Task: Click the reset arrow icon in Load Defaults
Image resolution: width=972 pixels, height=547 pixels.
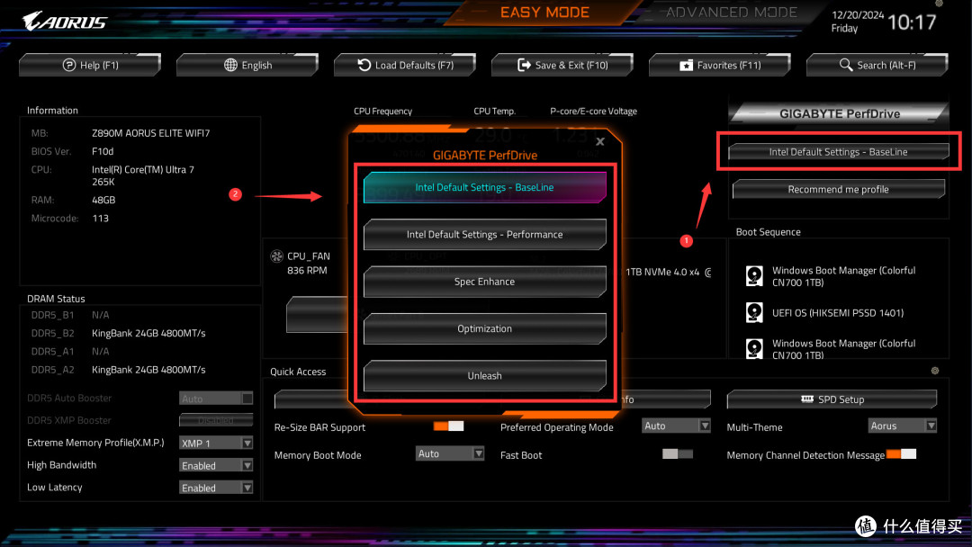Action: tap(364, 65)
